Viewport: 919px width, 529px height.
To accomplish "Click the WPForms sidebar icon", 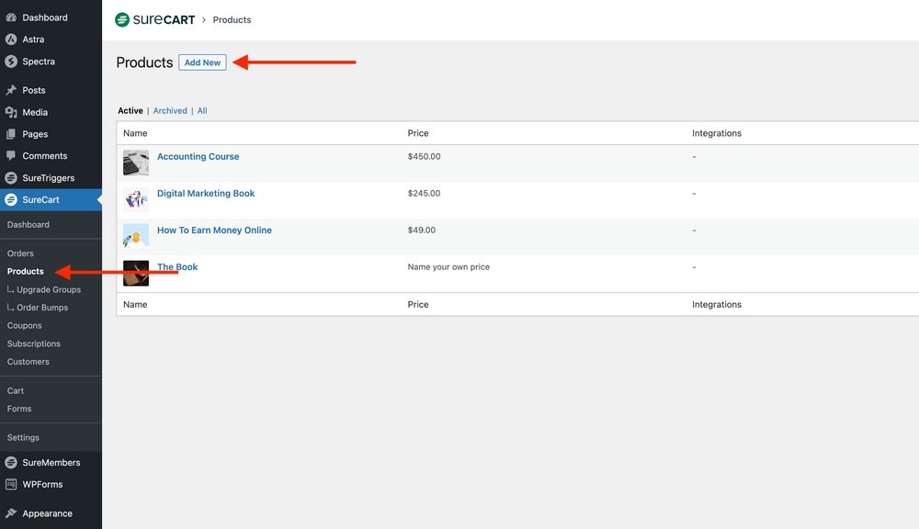I will (x=11, y=484).
